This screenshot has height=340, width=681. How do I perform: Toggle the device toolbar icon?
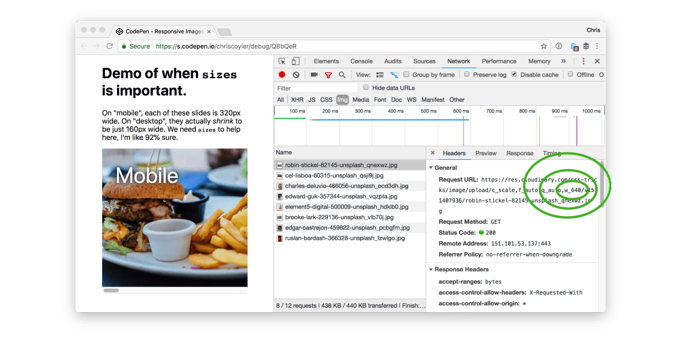click(296, 61)
